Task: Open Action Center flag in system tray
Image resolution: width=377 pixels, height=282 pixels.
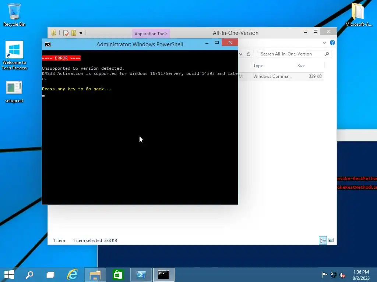Action: click(324, 275)
